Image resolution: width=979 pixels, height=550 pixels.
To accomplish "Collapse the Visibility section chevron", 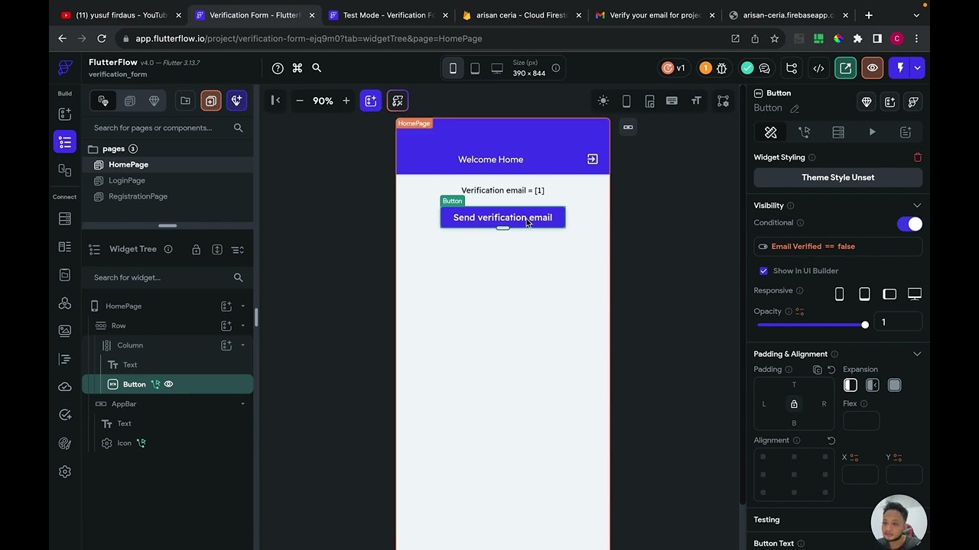I will (x=917, y=205).
